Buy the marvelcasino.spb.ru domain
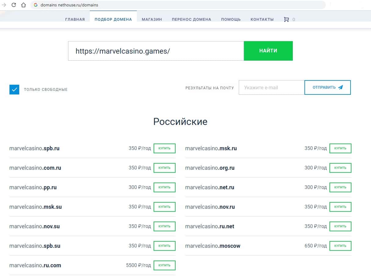Viewport: 371px width, 277px height. point(165,148)
